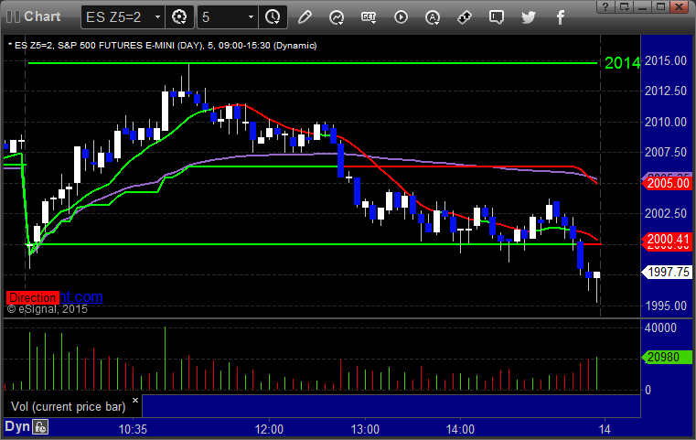Click the help question mark button
Screen dimensions: 696x440
(x=605, y=6)
